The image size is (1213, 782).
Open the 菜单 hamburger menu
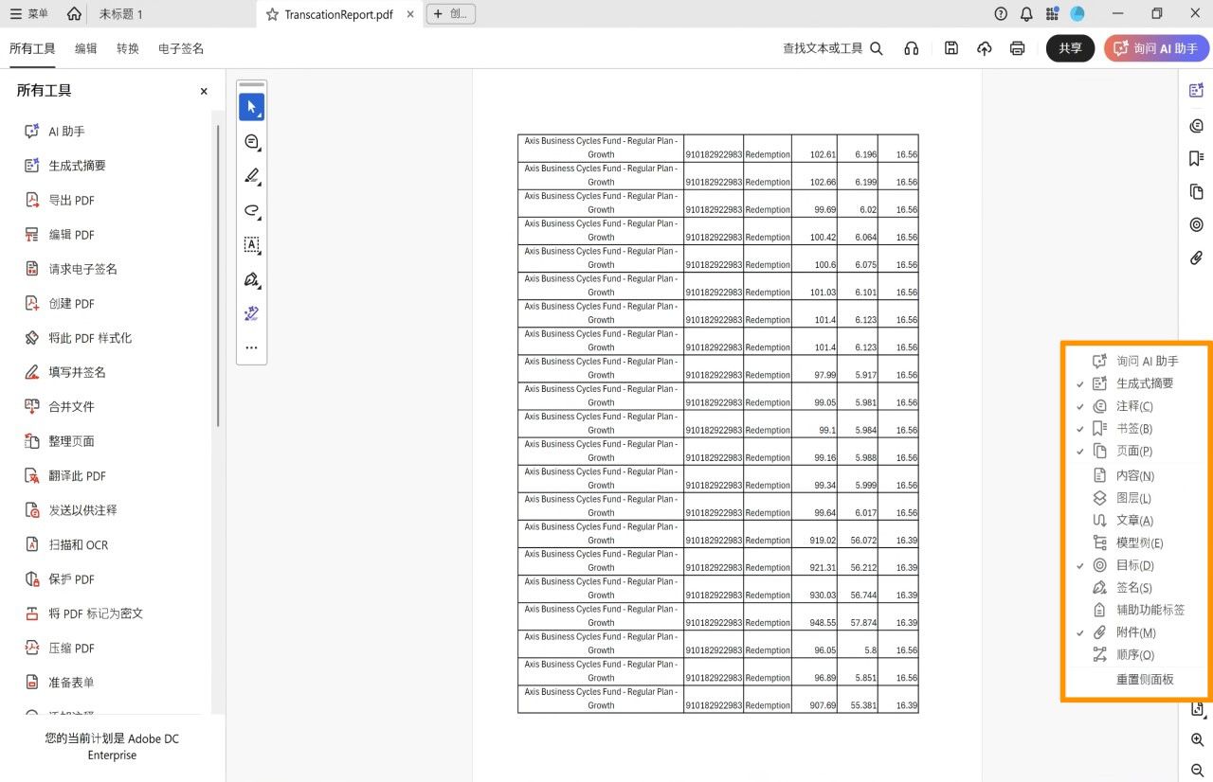click(x=29, y=14)
